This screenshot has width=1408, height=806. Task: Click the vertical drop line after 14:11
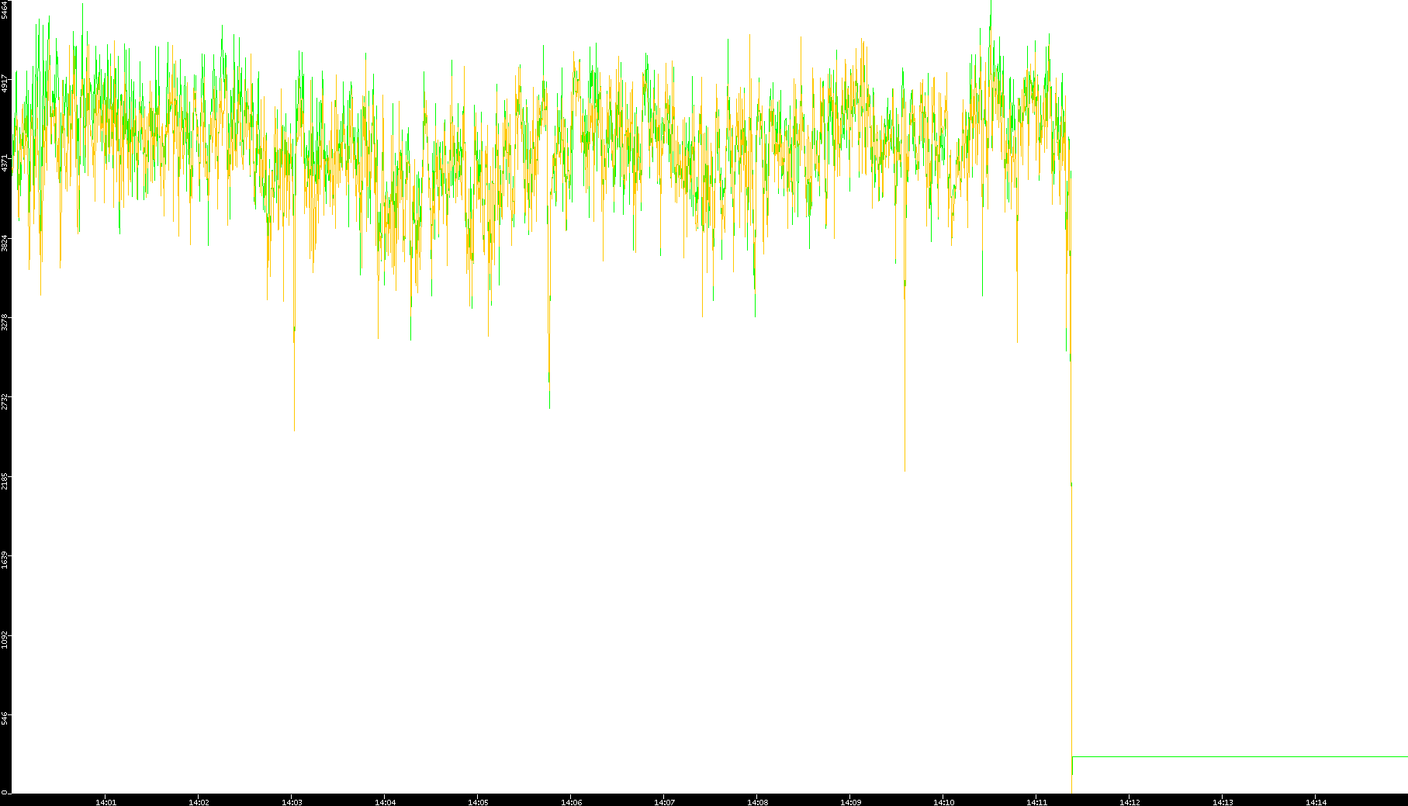point(1071,621)
